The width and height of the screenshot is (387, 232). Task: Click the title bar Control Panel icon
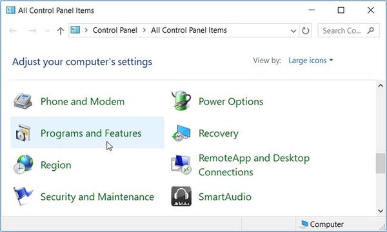click(10, 10)
